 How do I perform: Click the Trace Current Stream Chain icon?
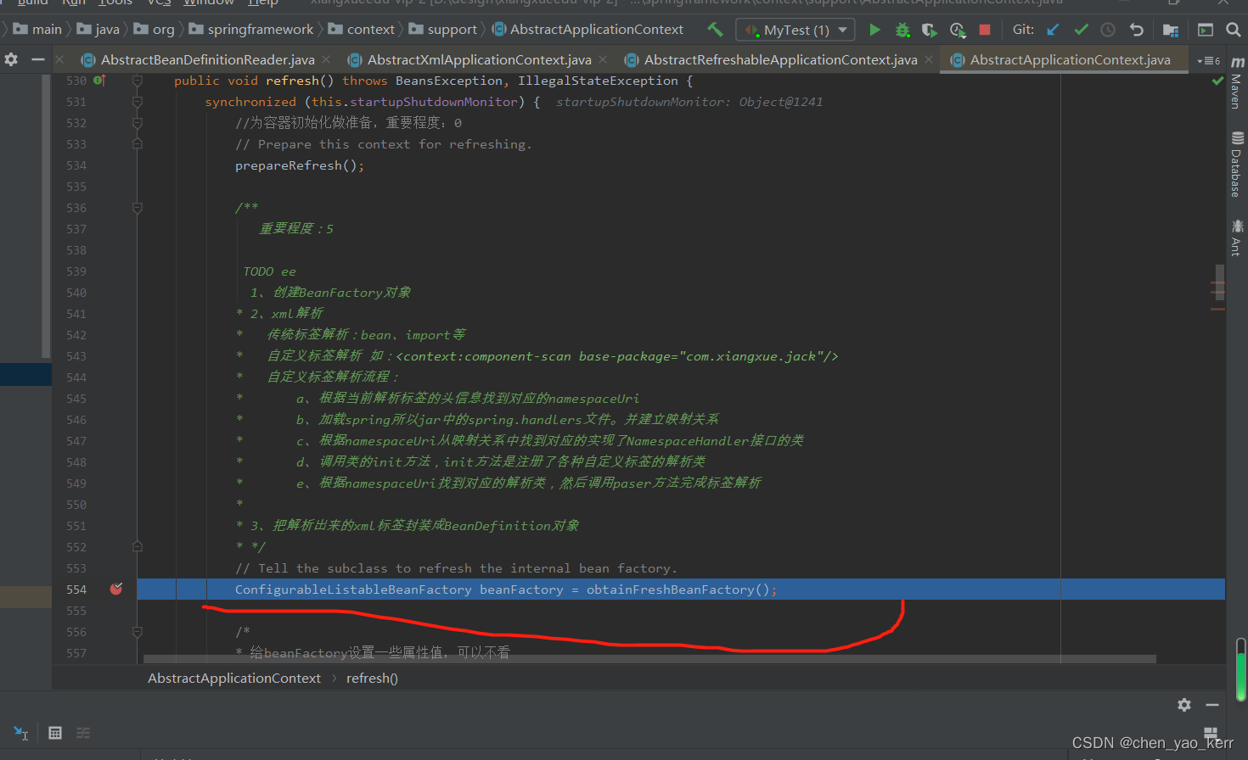point(83,733)
